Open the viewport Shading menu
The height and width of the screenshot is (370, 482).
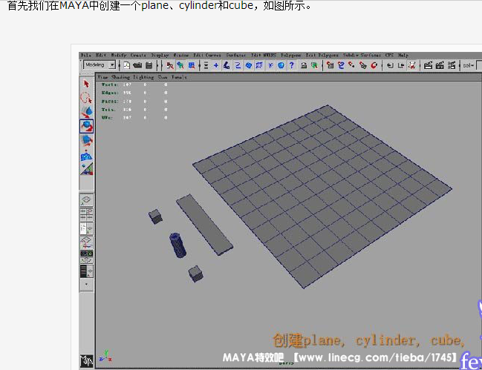point(120,77)
